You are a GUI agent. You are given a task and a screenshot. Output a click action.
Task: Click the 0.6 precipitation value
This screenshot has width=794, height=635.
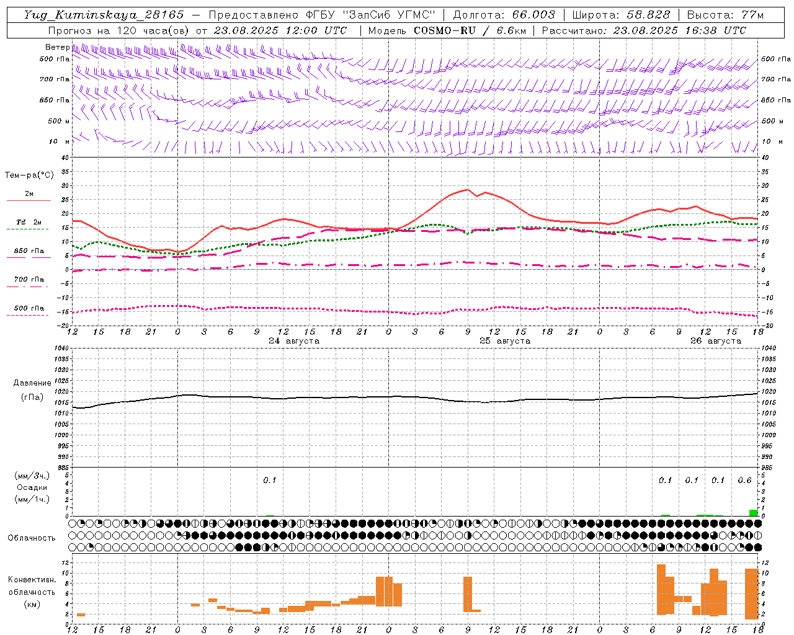point(744,480)
